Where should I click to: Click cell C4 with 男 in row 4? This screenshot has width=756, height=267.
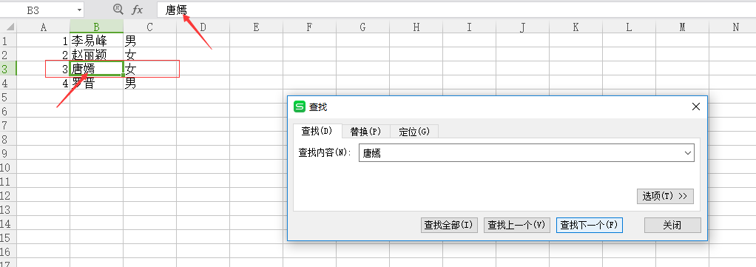(x=149, y=83)
